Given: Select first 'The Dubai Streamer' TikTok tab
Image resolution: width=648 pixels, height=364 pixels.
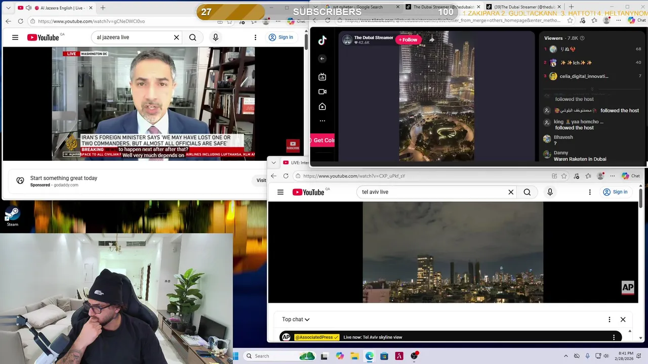Looking at the screenshot, I should click(x=440, y=7).
